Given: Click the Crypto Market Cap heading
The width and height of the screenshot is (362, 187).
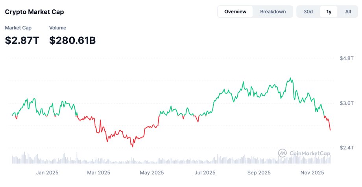Looking at the screenshot, I should [x=34, y=12].
